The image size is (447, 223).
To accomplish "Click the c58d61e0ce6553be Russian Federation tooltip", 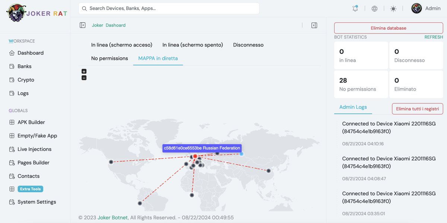I will pos(202,148).
